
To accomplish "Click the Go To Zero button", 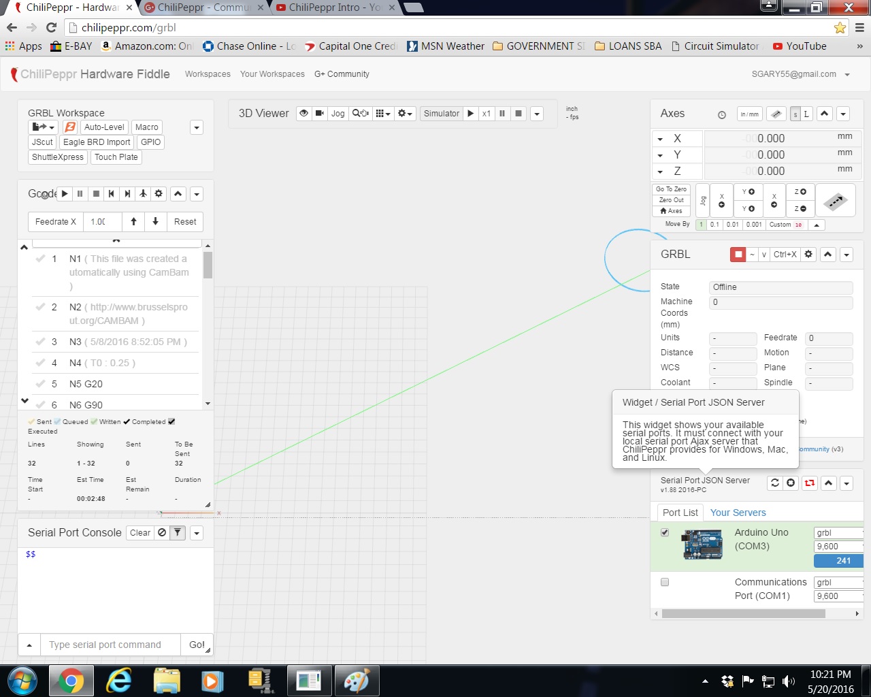I will pyautogui.click(x=671, y=189).
